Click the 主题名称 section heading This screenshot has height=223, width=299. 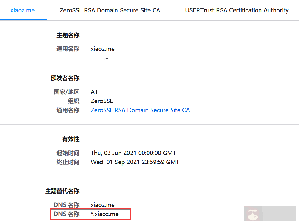pyautogui.click(x=68, y=35)
